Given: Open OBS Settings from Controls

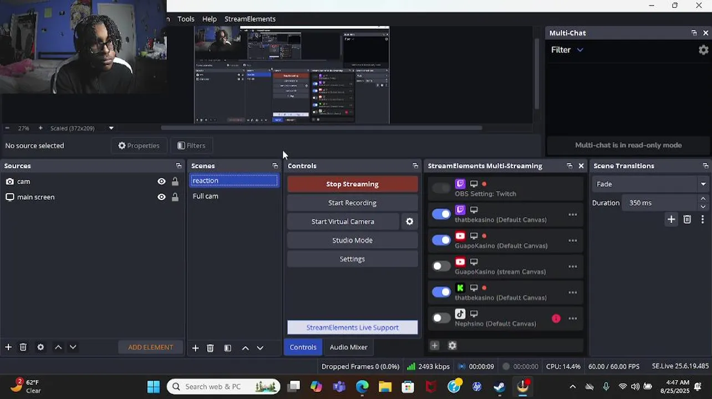Looking at the screenshot, I should click(352, 259).
